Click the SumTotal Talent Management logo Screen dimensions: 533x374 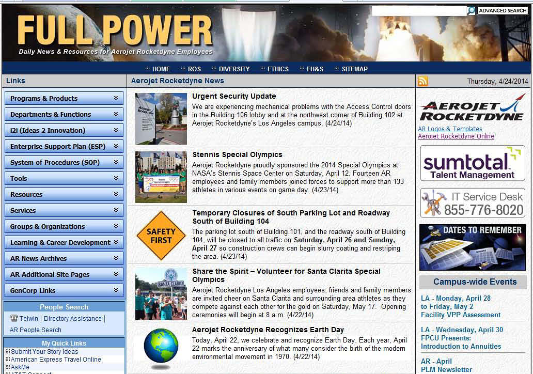click(472, 163)
